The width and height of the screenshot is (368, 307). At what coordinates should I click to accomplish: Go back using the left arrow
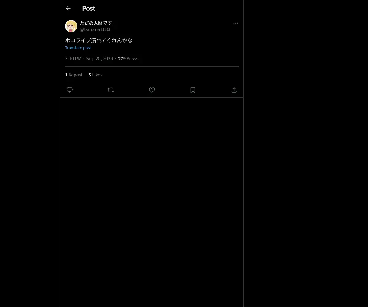coord(68,8)
